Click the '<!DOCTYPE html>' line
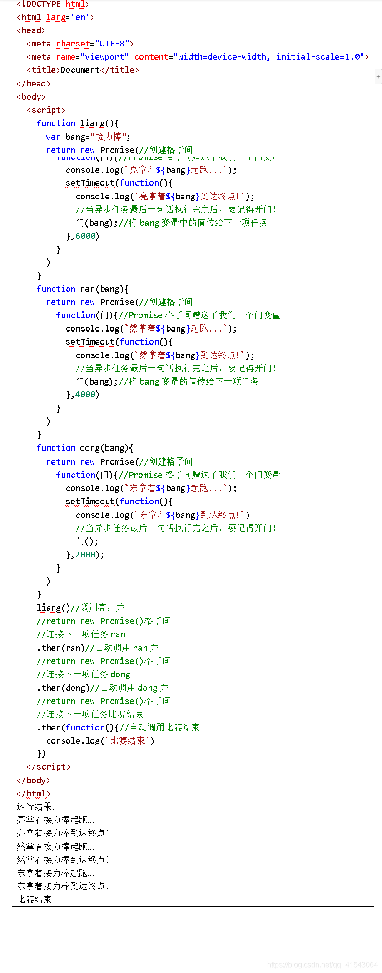 click(x=53, y=5)
